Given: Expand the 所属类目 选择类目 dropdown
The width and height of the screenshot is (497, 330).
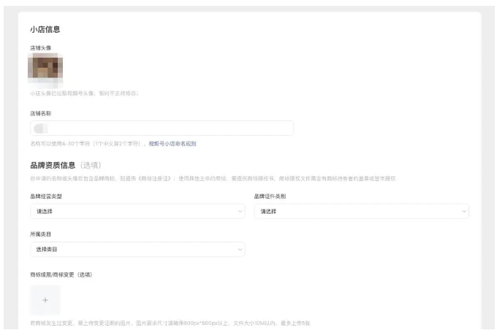Looking at the screenshot, I should pyautogui.click(x=132, y=250).
